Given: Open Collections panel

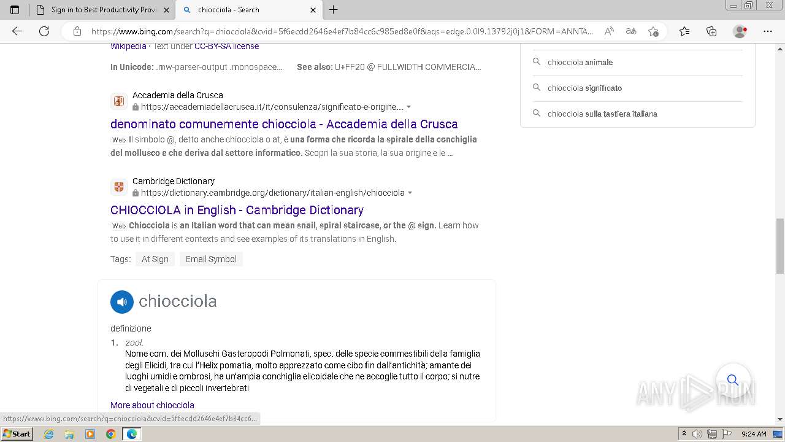Looking at the screenshot, I should pos(711,31).
